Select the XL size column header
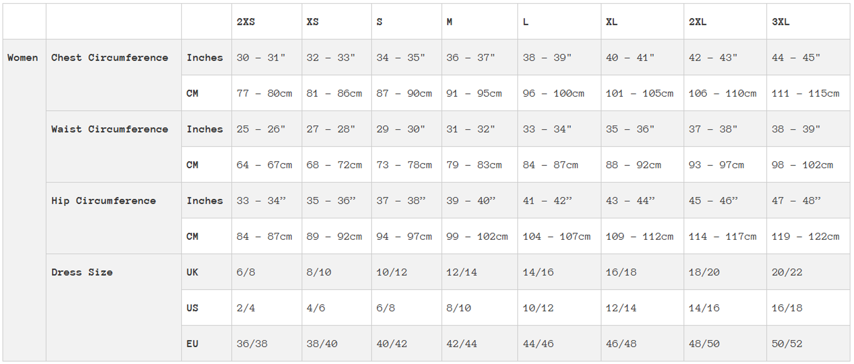The height and width of the screenshot is (364, 854). point(612,22)
